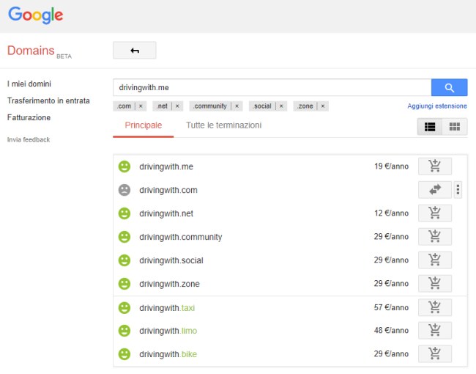The height and width of the screenshot is (374, 476).
Task: Switch to list view layout
Action: click(x=430, y=126)
